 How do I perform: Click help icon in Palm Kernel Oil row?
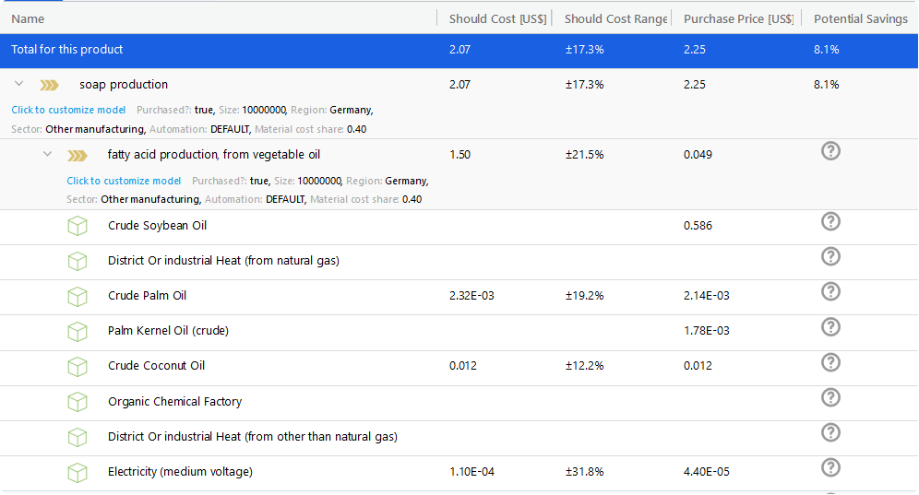(830, 326)
